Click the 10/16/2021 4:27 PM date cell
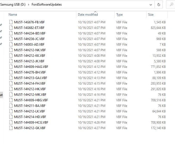 click(91, 128)
